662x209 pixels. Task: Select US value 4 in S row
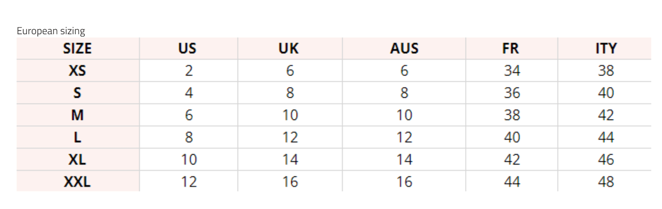coord(189,93)
